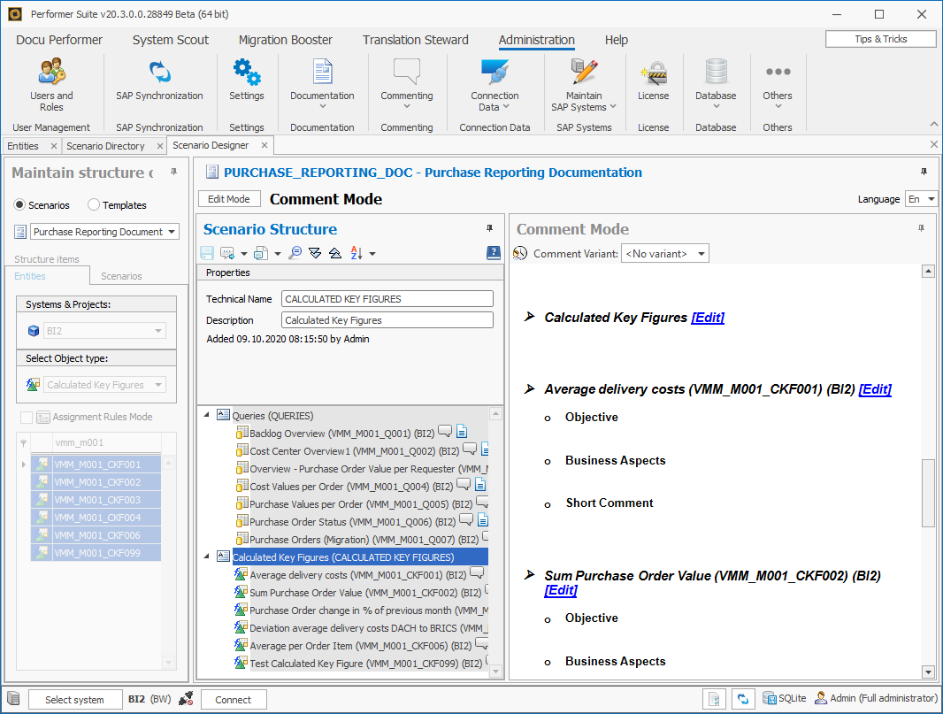Select VMM_M001_CKF003 in the structure items list
This screenshot has height=714, width=943.
pyautogui.click(x=96, y=501)
